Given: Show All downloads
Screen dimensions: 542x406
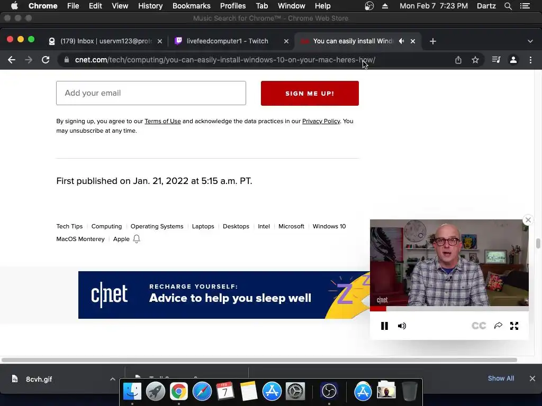Looking at the screenshot, I should pos(501,379).
